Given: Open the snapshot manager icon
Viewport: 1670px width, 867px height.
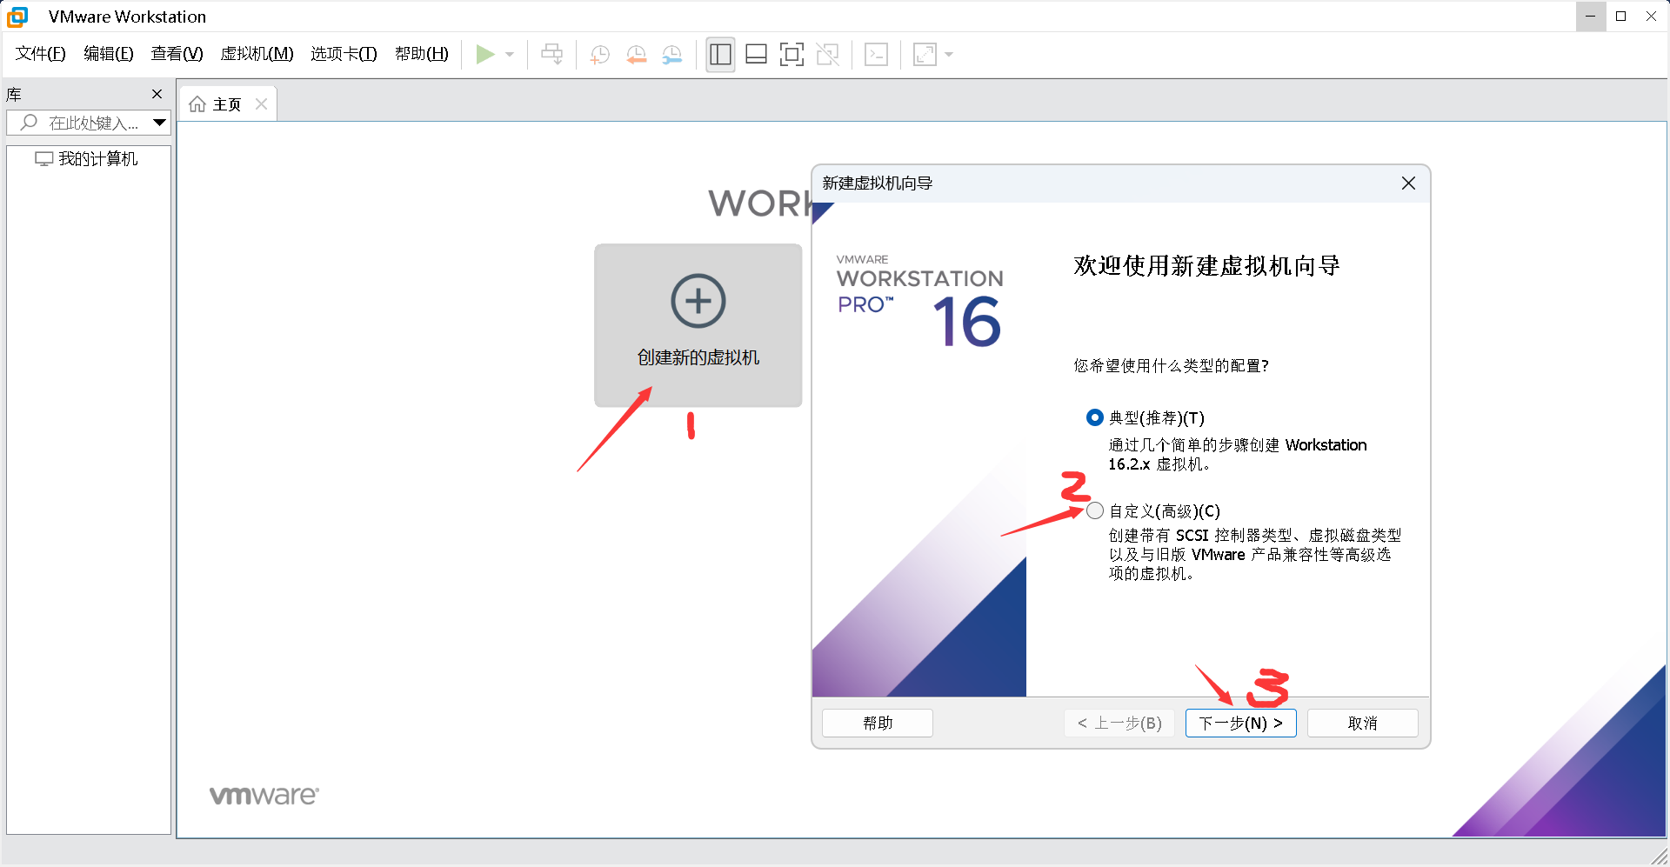Looking at the screenshot, I should coord(672,55).
